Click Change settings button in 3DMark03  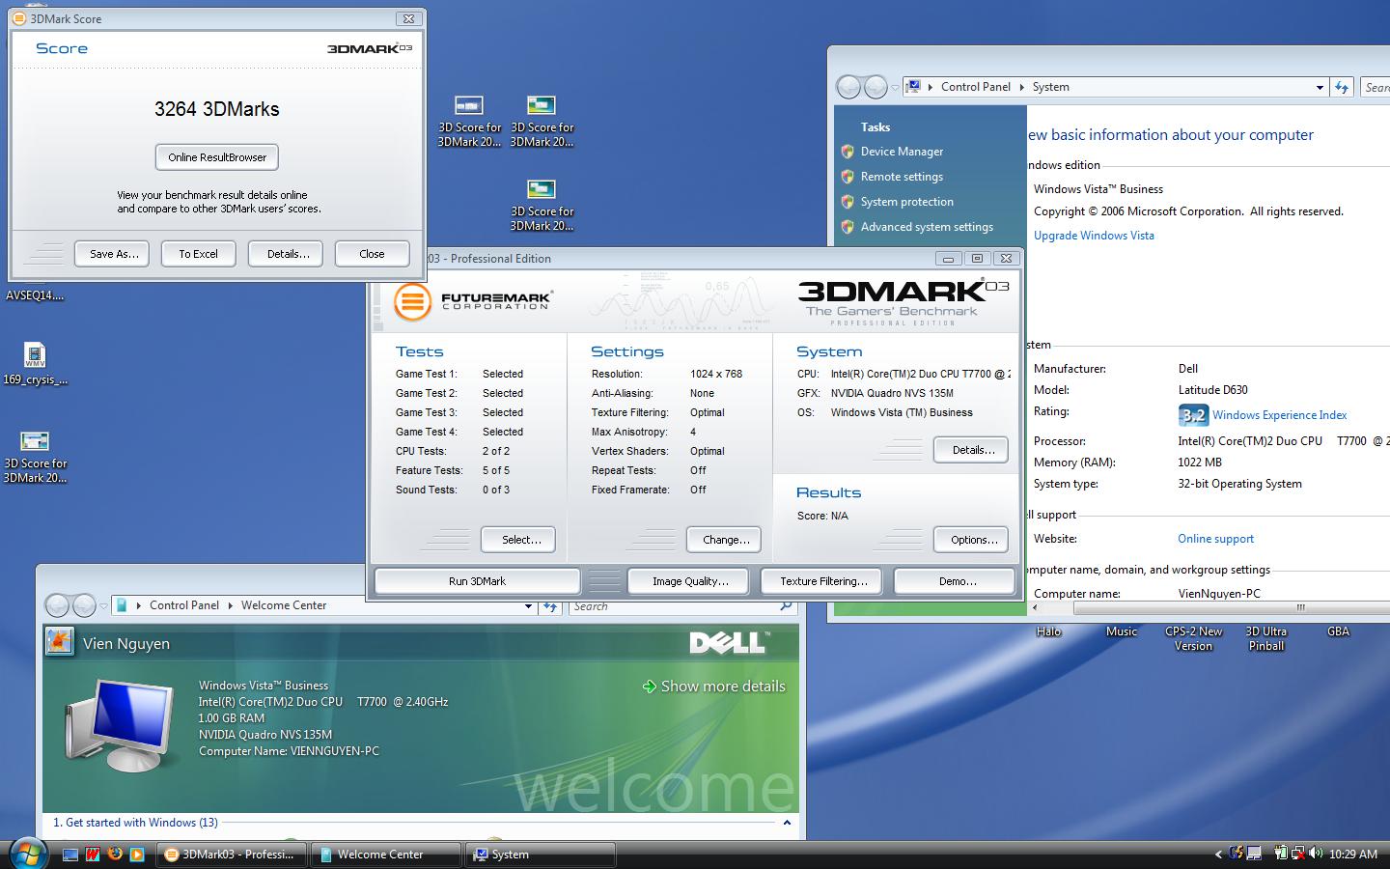click(x=726, y=540)
